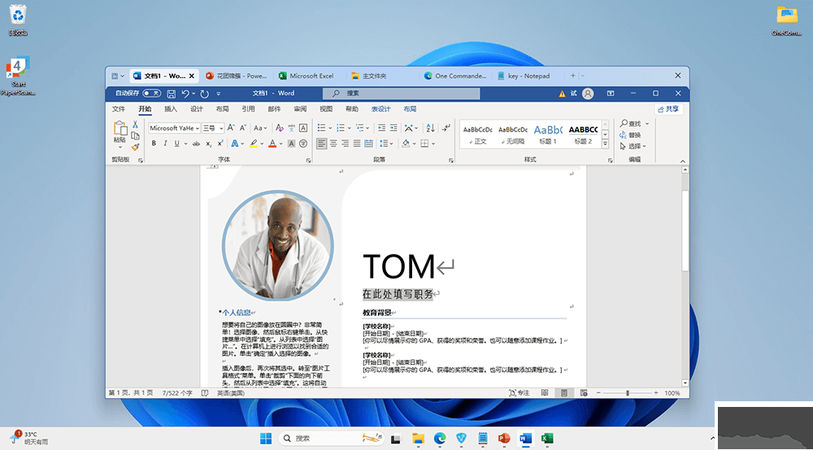Viewport: 813px width, 450px height.
Task: Click the 替换 replace button
Action: pos(634,135)
